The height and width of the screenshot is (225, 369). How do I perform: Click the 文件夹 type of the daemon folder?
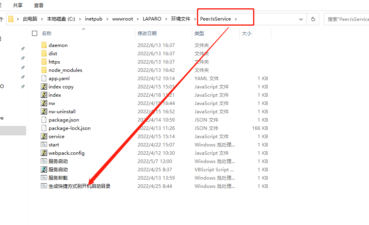coord(202,45)
